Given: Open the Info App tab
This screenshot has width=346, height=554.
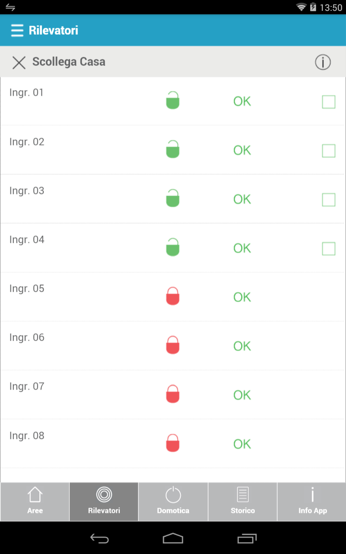Looking at the screenshot, I should click(312, 502).
